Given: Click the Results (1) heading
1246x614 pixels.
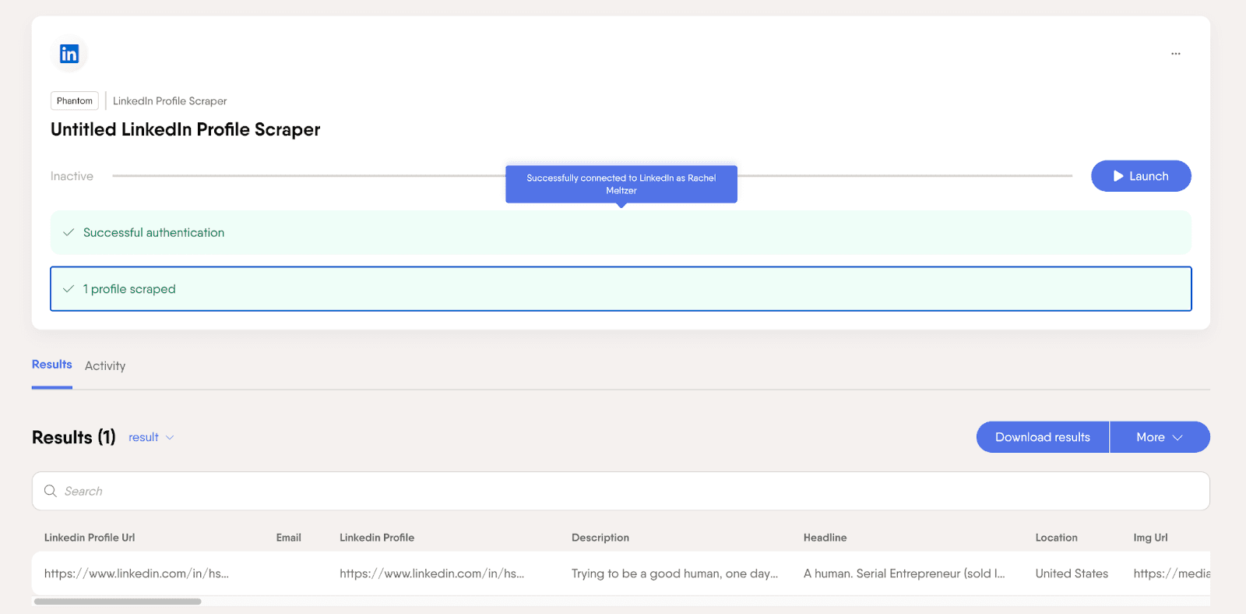Looking at the screenshot, I should [x=74, y=437].
